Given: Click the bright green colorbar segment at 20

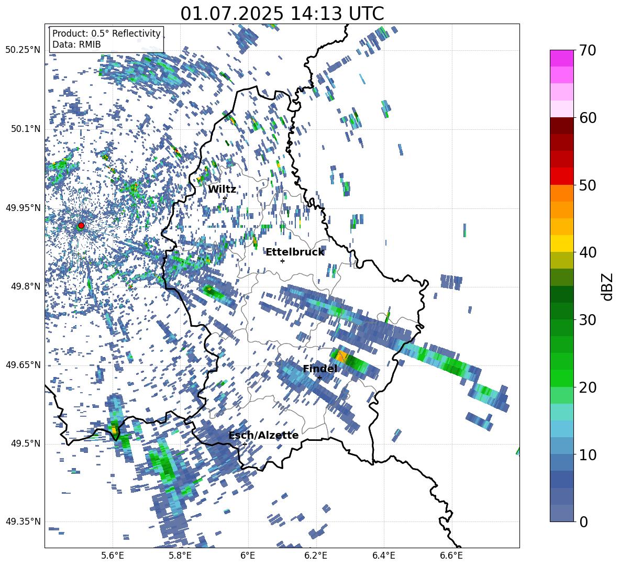Looking at the screenshot, I should coord(561,378).
